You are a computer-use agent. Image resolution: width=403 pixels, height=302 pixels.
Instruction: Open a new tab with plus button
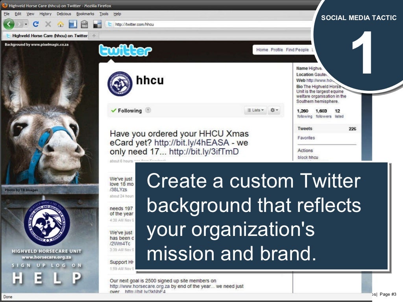point(94,36)
